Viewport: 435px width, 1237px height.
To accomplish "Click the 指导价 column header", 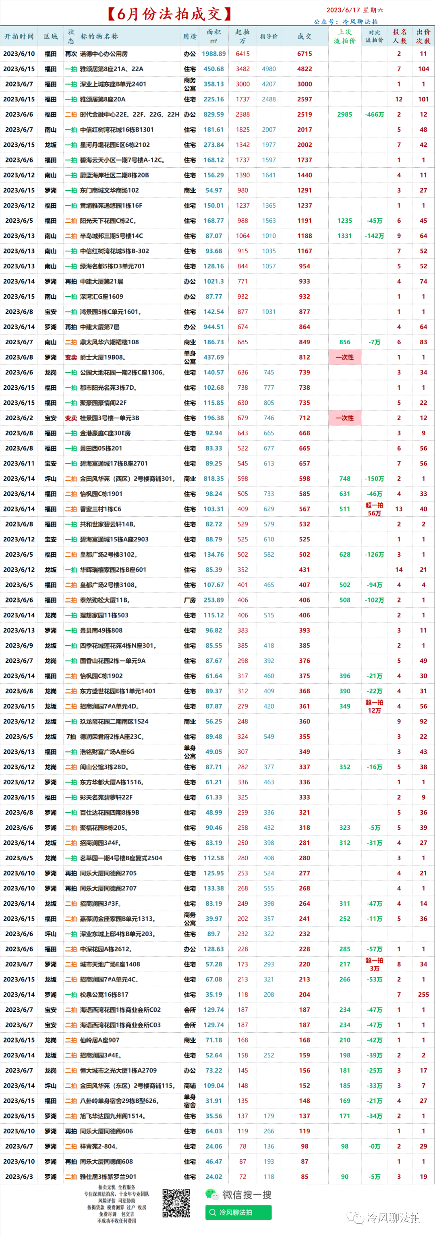I will tap(269, 36).
